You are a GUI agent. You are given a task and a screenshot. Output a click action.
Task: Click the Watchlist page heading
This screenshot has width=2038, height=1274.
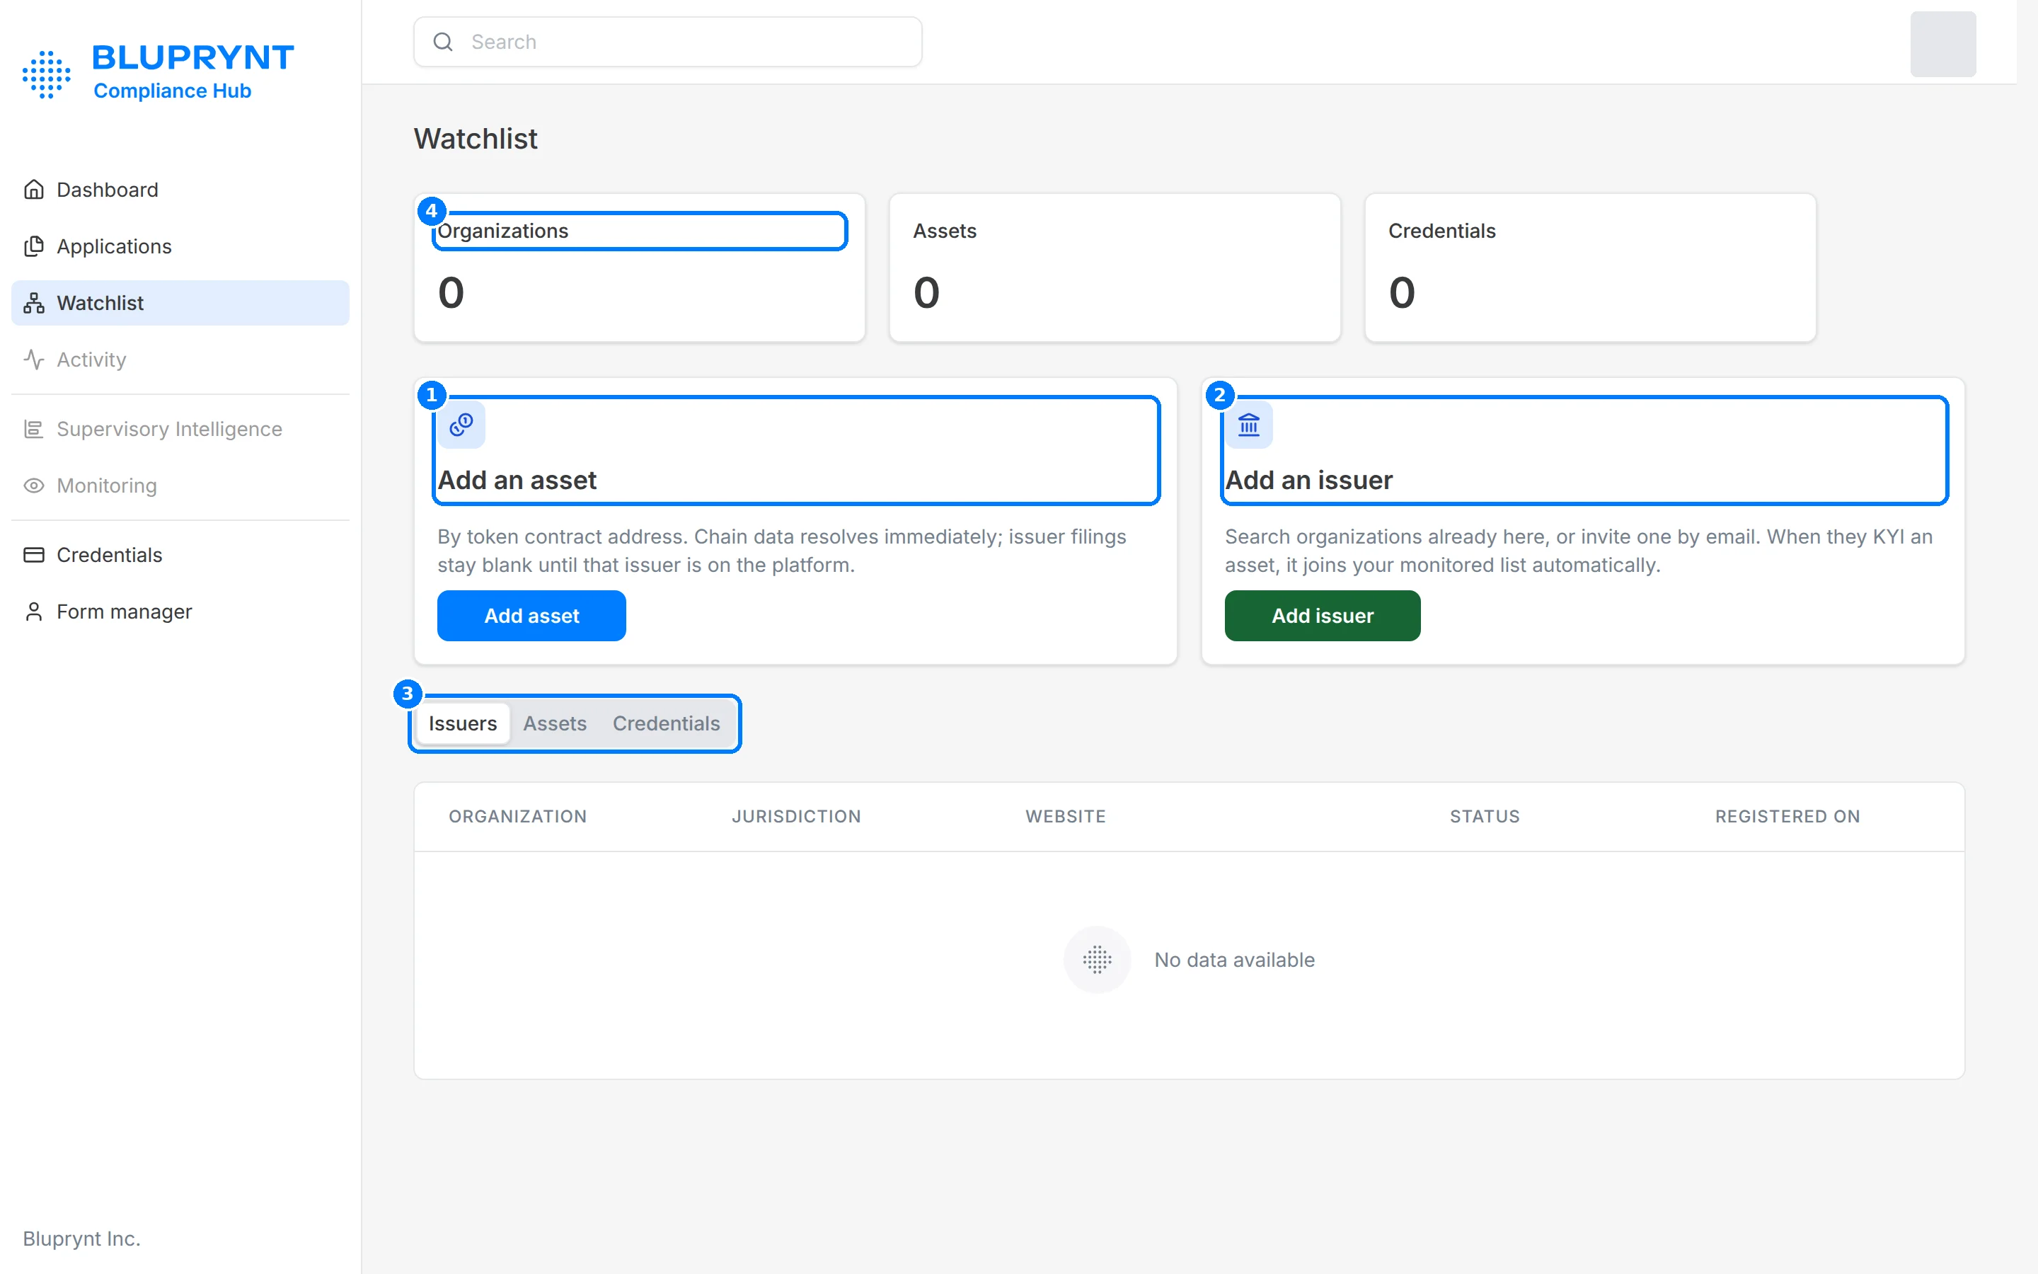pos(476,139)
